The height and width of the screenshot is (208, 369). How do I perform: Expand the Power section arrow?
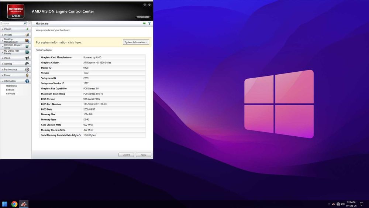coord(2,75)
